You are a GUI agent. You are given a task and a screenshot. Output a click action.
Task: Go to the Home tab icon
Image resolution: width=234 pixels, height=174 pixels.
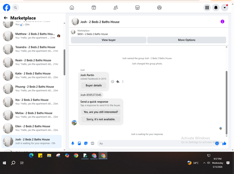click(72, 8)
